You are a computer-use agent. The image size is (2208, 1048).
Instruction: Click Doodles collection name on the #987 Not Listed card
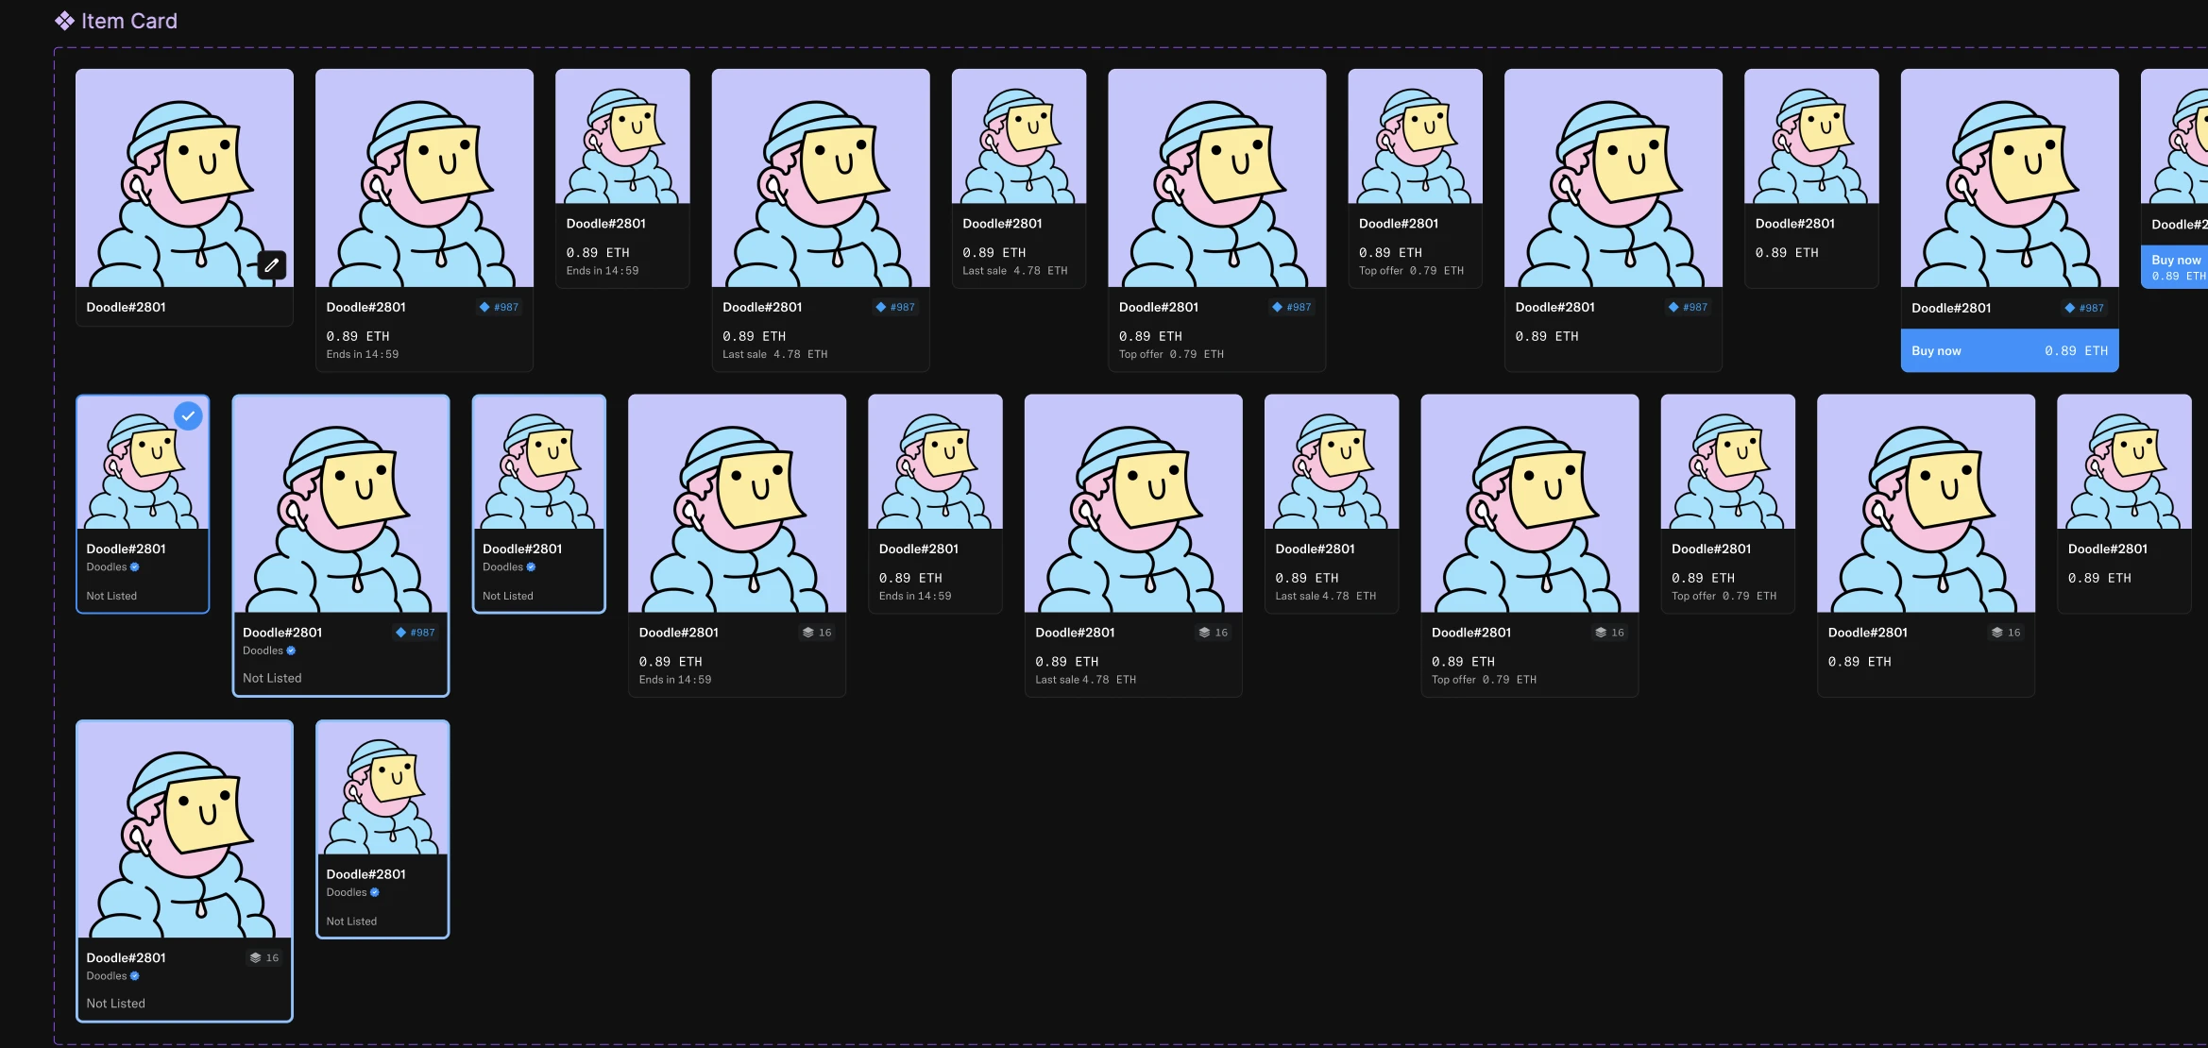coord(263,651)
